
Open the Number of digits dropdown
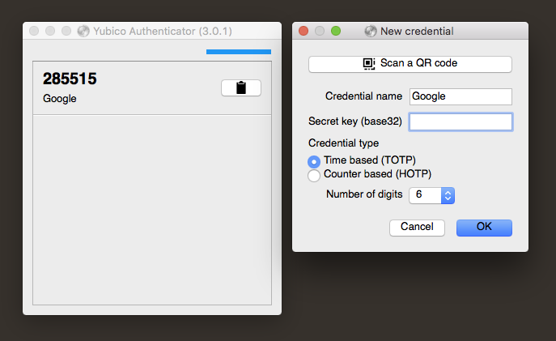coord(431,195)
